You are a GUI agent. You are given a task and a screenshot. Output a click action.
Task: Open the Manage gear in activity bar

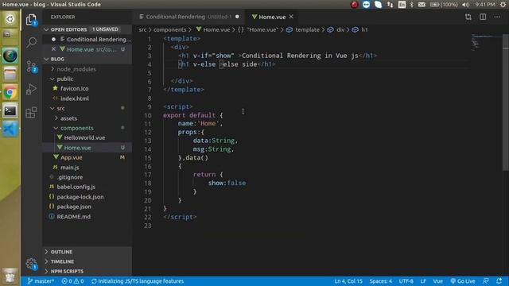pyautogui.click(x=31, y=263)
